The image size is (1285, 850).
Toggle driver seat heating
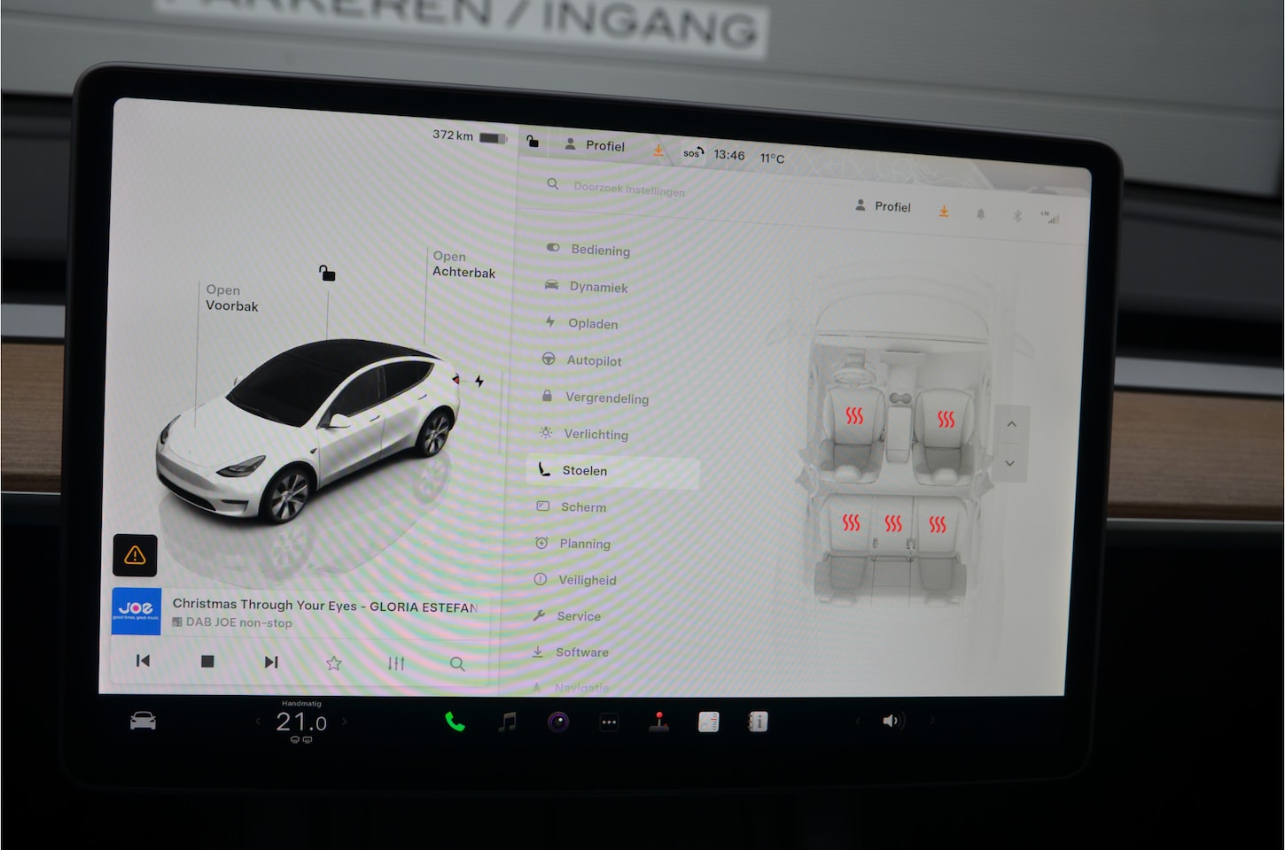click(x=853, y=416)
